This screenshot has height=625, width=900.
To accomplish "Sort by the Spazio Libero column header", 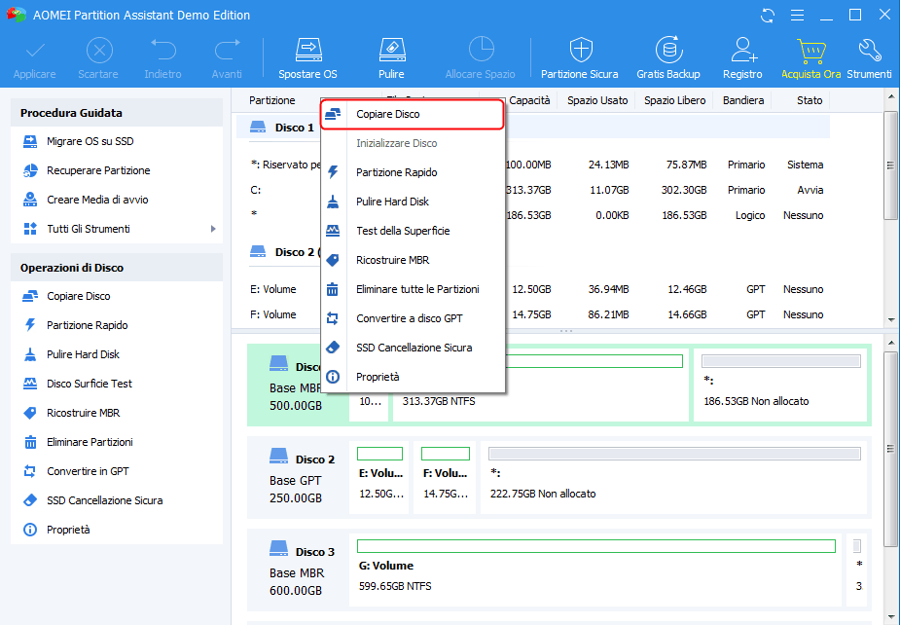I will point(674,100).
